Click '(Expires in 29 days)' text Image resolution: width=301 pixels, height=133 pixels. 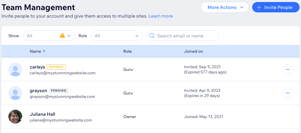202,96
